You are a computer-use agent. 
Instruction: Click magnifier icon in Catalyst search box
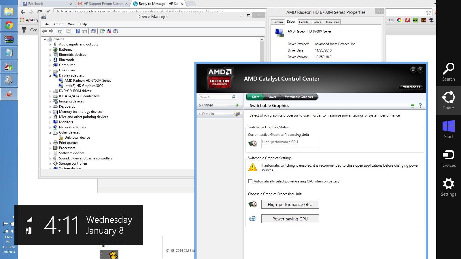[x=233, y=97]
